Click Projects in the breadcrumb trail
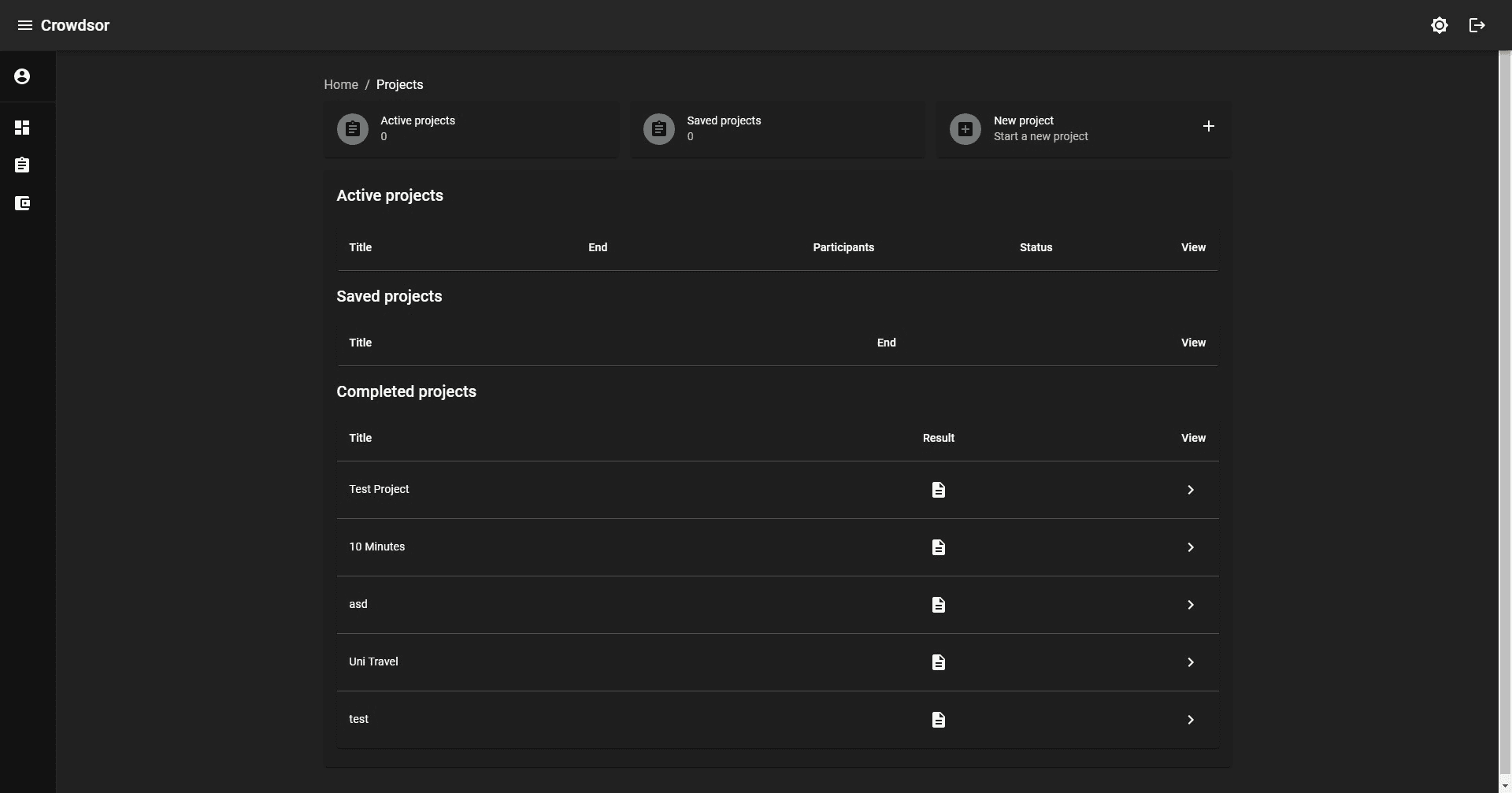Screen dimensions: 1512x793 click(x=399, y=84)
